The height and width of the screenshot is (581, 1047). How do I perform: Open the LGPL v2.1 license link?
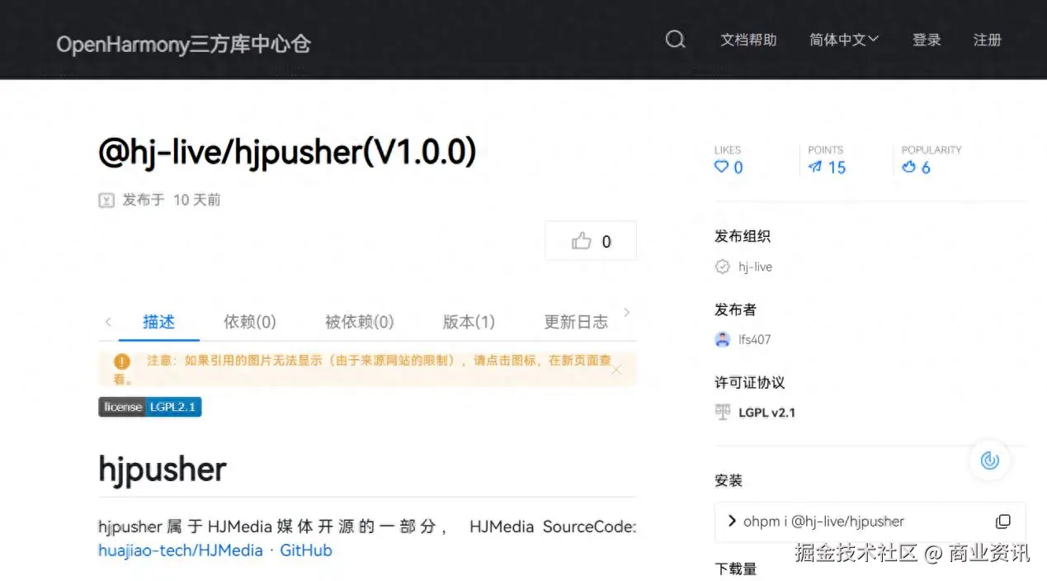tap(766, 413)
